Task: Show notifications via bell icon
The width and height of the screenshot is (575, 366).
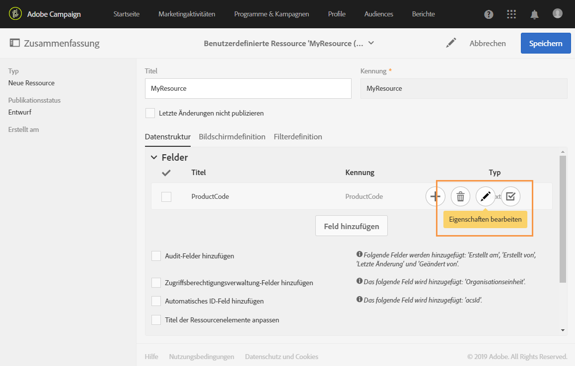Action: click(x=534, y=14)
